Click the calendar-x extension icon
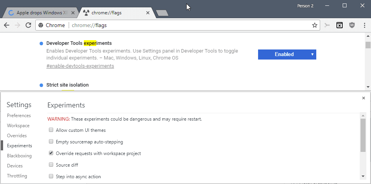Viewport: 371px width, 184px height. point(340,25)
